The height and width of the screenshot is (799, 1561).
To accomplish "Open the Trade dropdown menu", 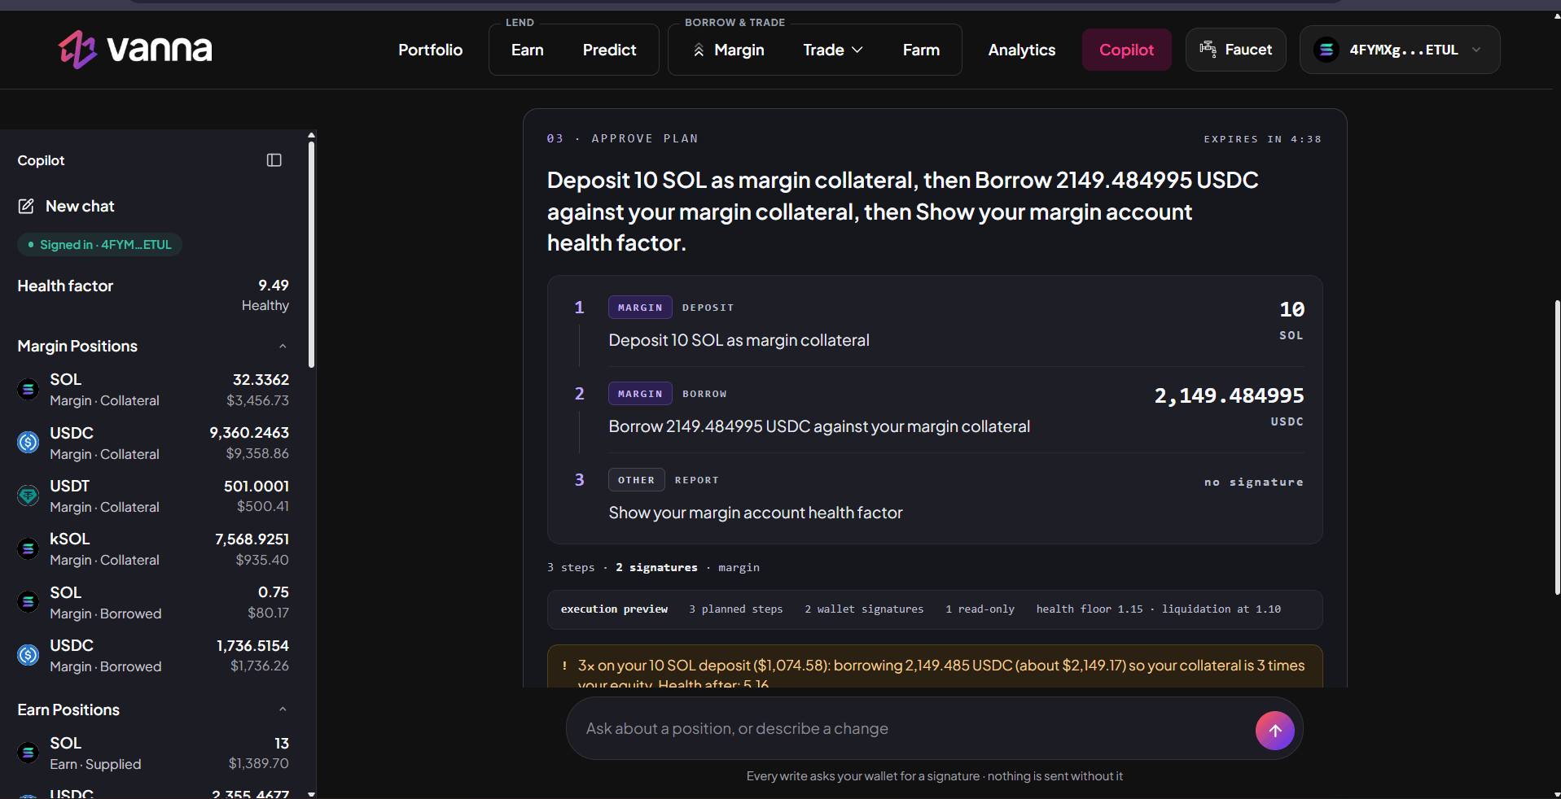I will (x=833, y=50).
